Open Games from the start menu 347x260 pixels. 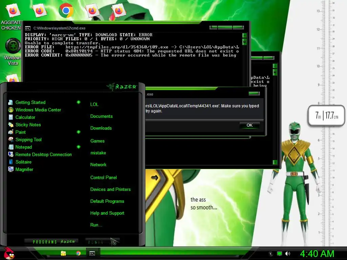click(x=97, y=141)
